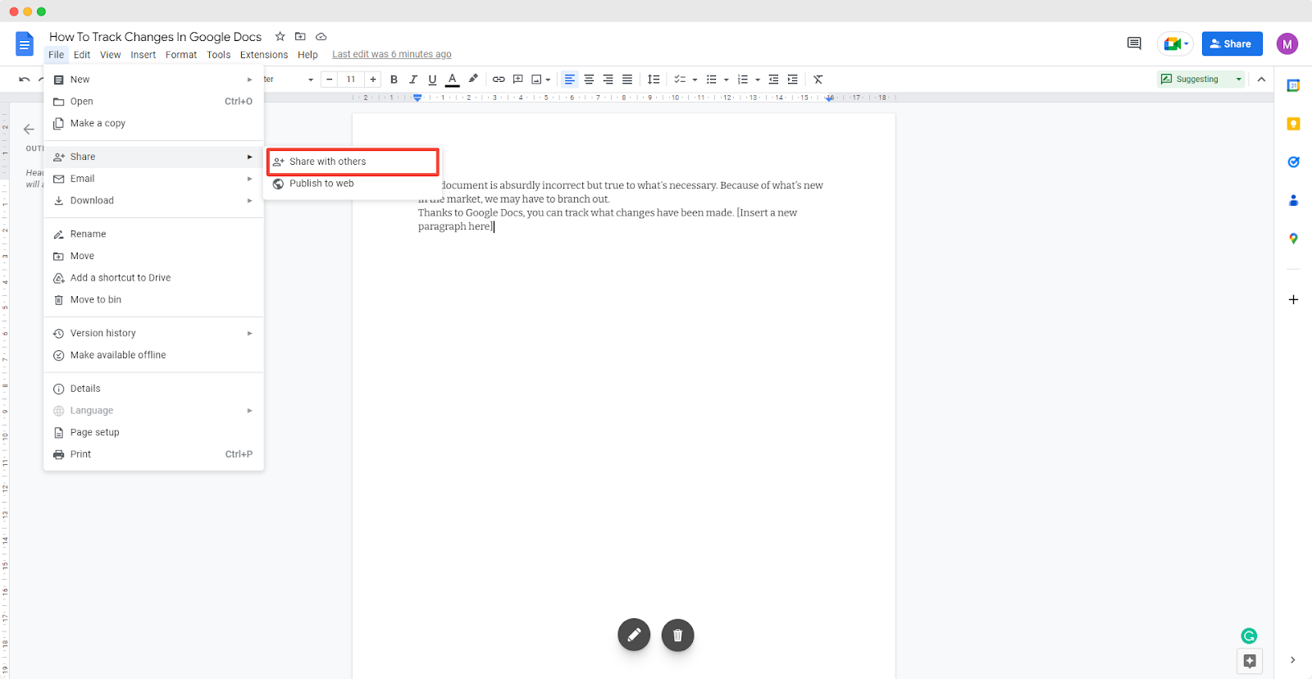
Task: Open the Google Keep side panel
Action: pyautogui.click(x=1293, y=124)
